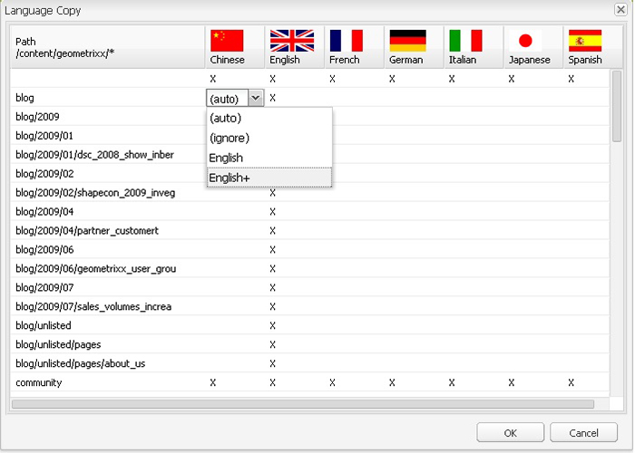The width and height of the screenshot is (635, 453).
Task: Click the English UK flag icon
Action: [x=292, y=41]
